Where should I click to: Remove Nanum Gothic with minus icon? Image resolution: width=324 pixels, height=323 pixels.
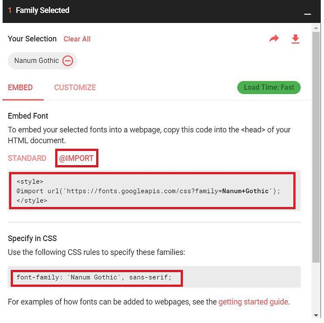click(x=68, y=61)
